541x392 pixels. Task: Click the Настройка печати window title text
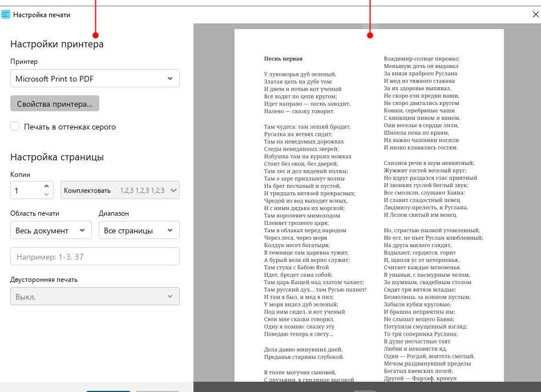click(42, 15)
